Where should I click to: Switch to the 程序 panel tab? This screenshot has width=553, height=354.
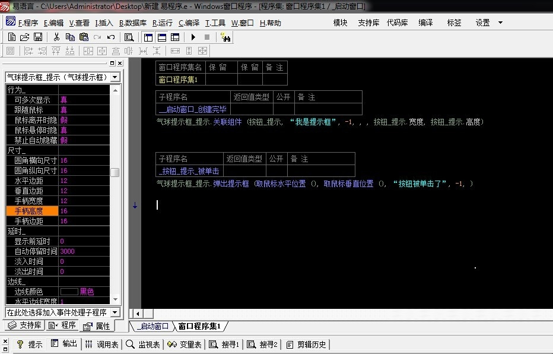62,325
